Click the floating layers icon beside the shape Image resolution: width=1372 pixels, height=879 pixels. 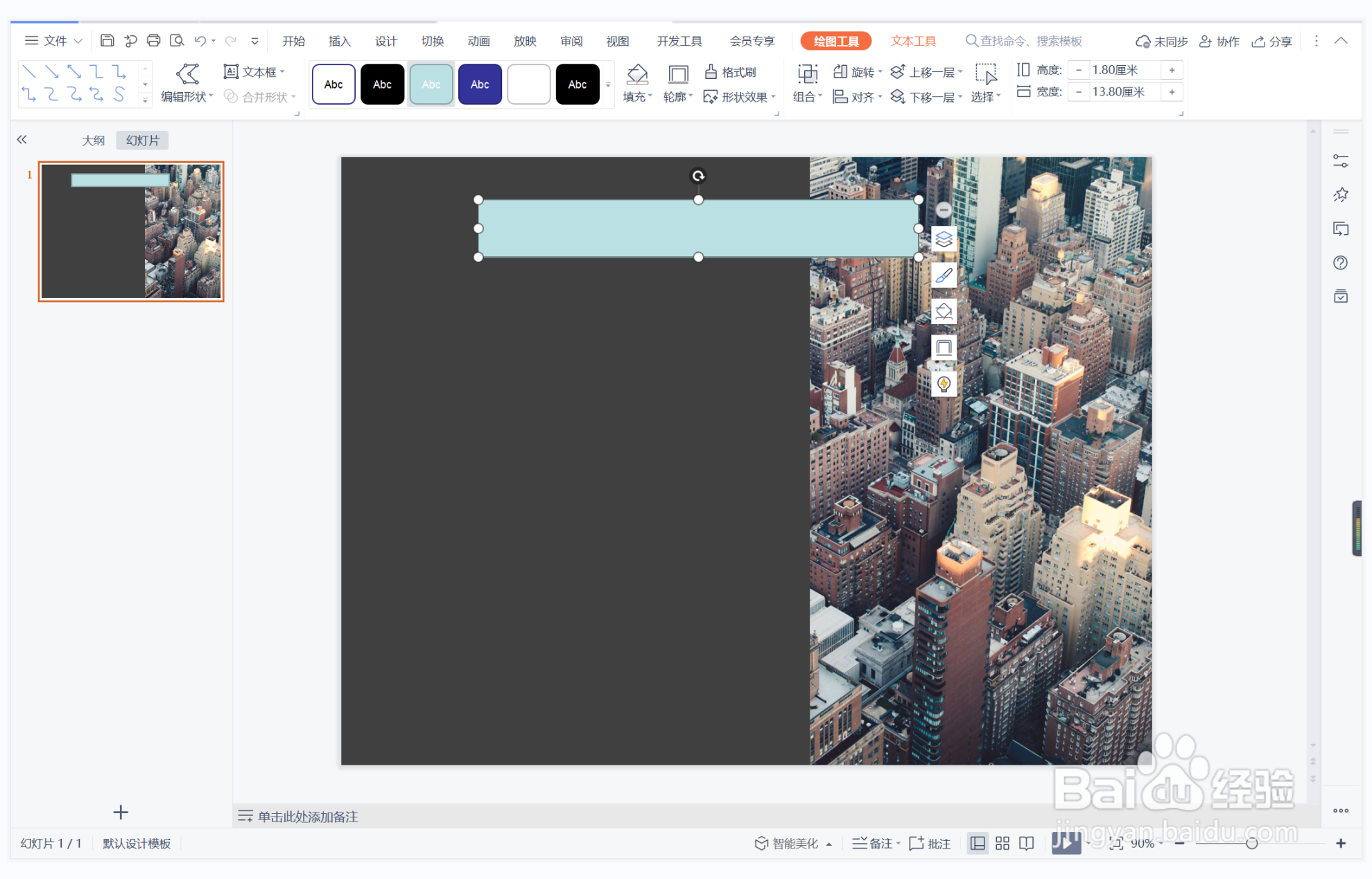(944, 240)
